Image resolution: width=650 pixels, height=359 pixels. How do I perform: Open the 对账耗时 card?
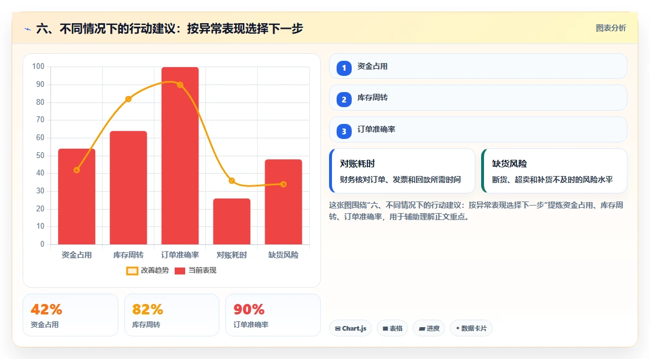(x=402, y=171)
